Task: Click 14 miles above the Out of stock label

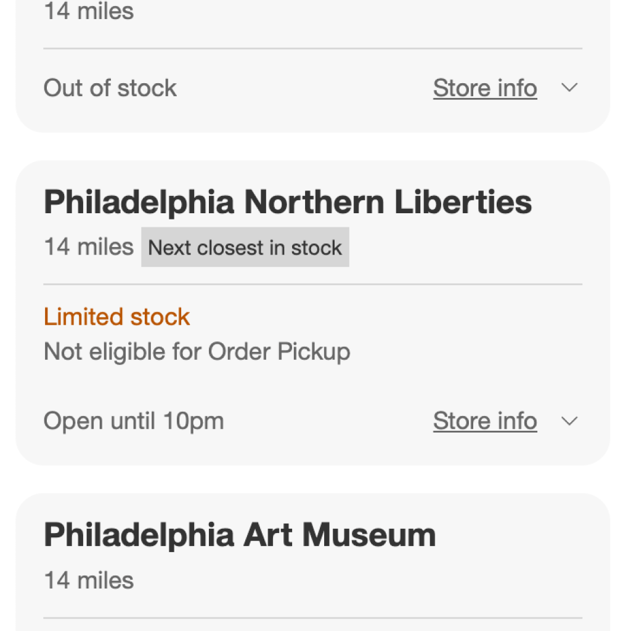Action: point(89,11)
